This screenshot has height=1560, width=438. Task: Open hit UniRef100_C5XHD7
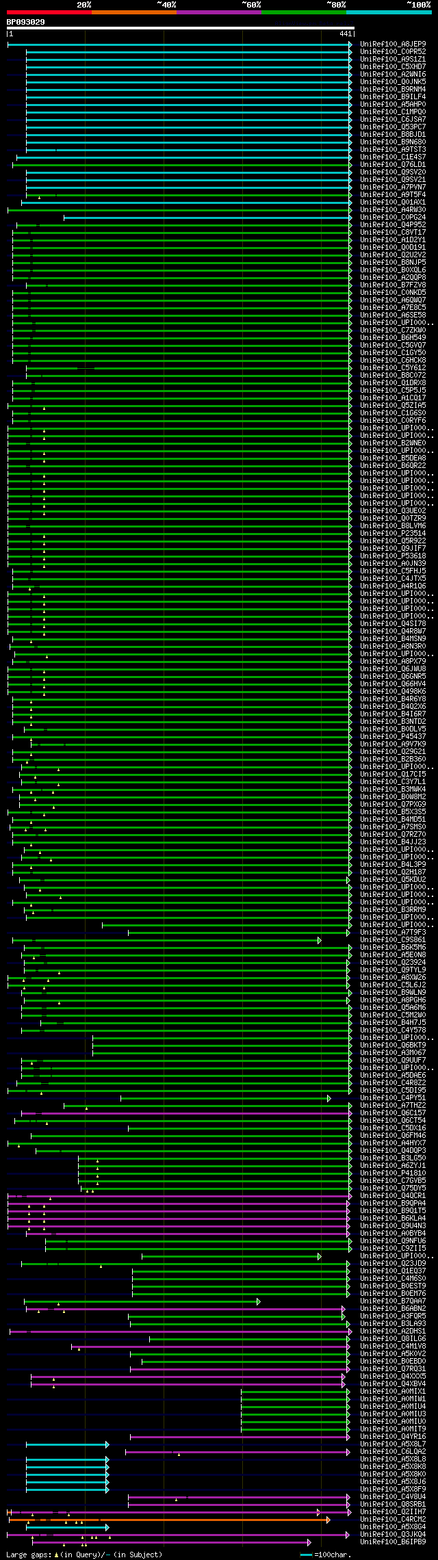(x=393, y=67)
